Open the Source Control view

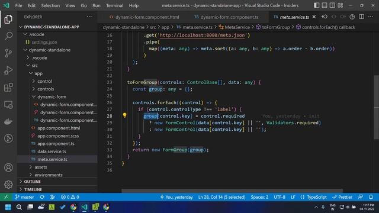(8, 53)
